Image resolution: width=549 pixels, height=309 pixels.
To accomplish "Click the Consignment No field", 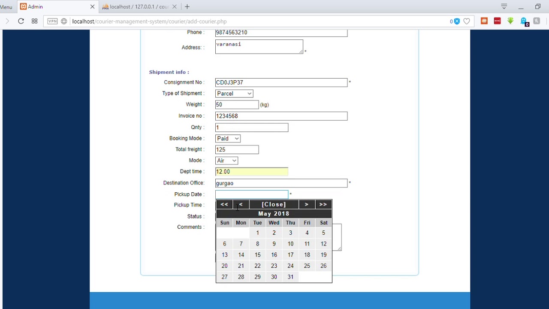I will coord(281,82).
